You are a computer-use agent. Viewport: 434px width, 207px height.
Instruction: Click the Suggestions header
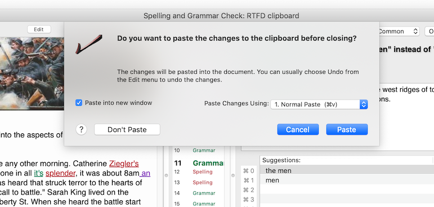click(281, 160)
